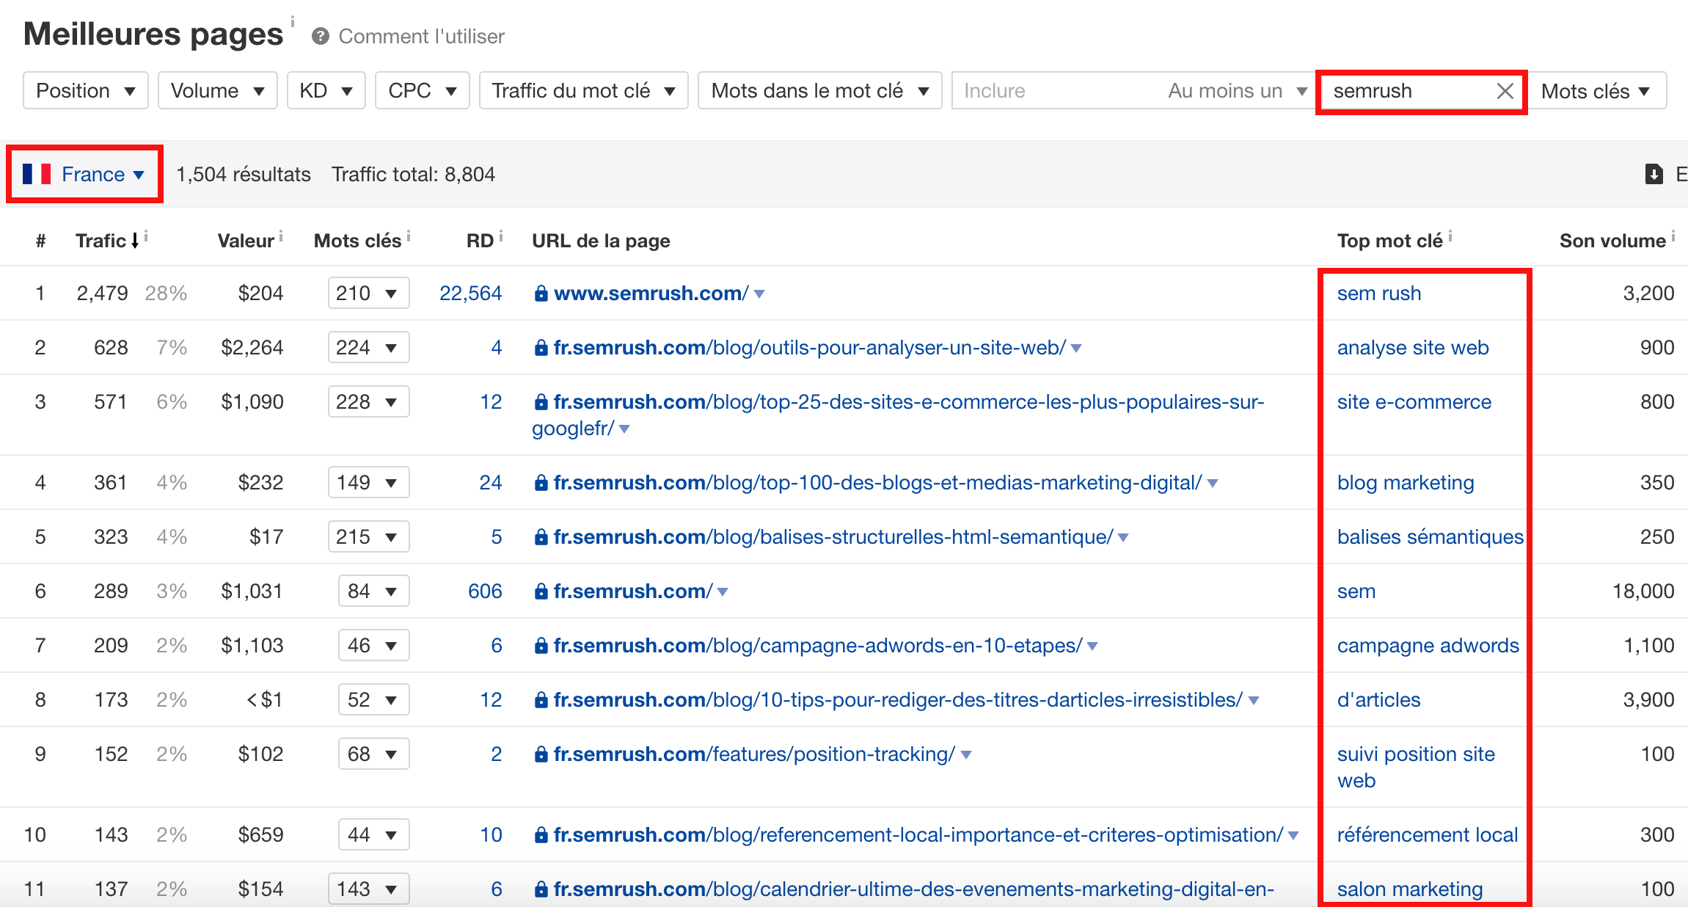Clear the semrush search field with X
This screenshot has height=907, width=1688.
(1505, 91)
